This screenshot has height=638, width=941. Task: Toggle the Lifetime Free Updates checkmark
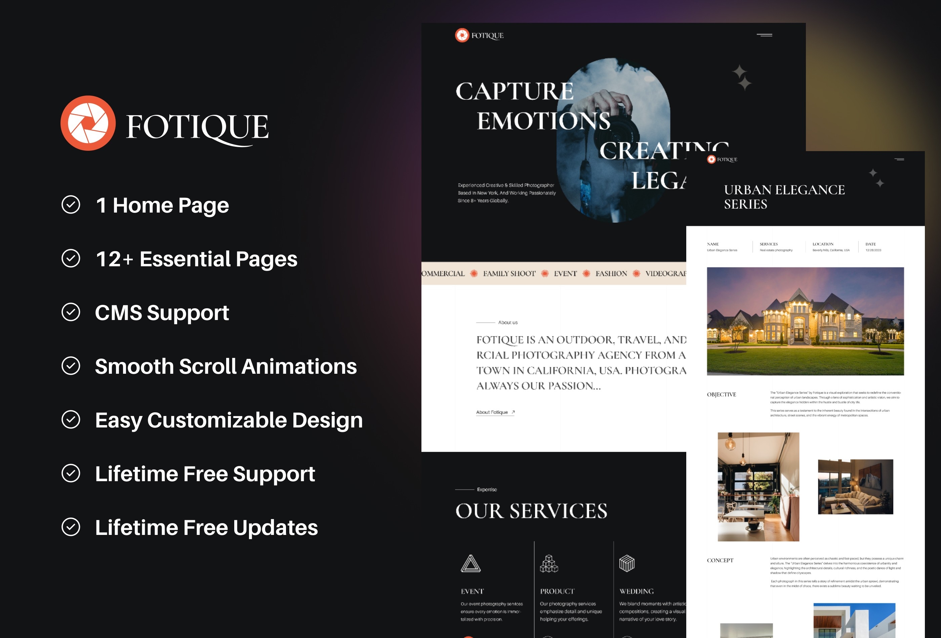pyautogui.click(x=71, y=527)
